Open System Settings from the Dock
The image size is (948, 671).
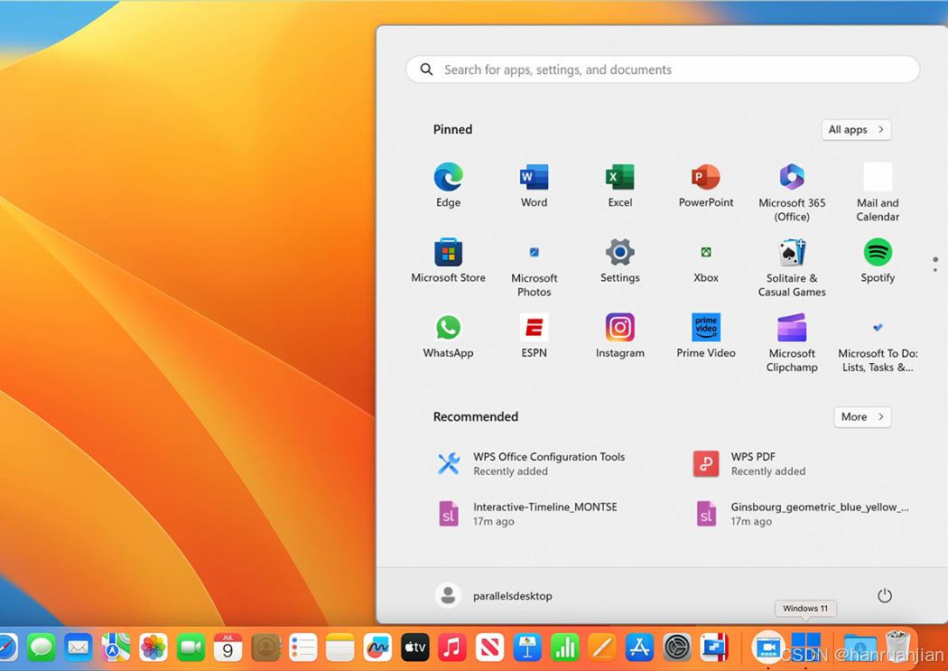[x=677, y=648]
